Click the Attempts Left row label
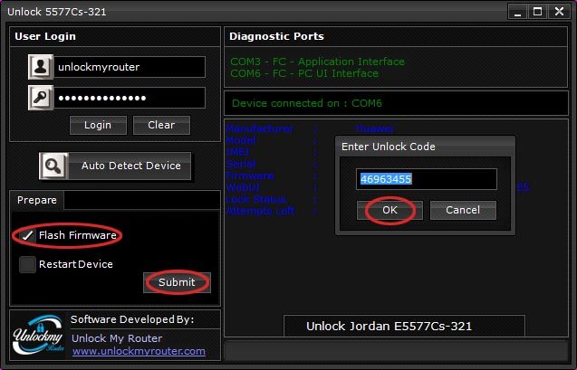Image resolution: width=577 pixels, height=370 pixels. 261,211
